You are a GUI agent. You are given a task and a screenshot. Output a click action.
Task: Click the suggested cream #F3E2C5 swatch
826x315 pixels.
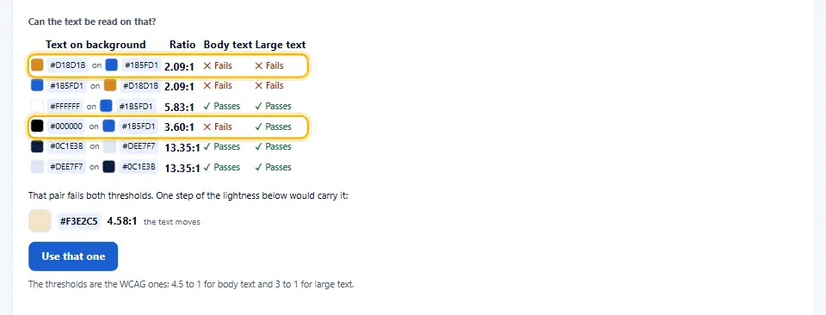40,220
